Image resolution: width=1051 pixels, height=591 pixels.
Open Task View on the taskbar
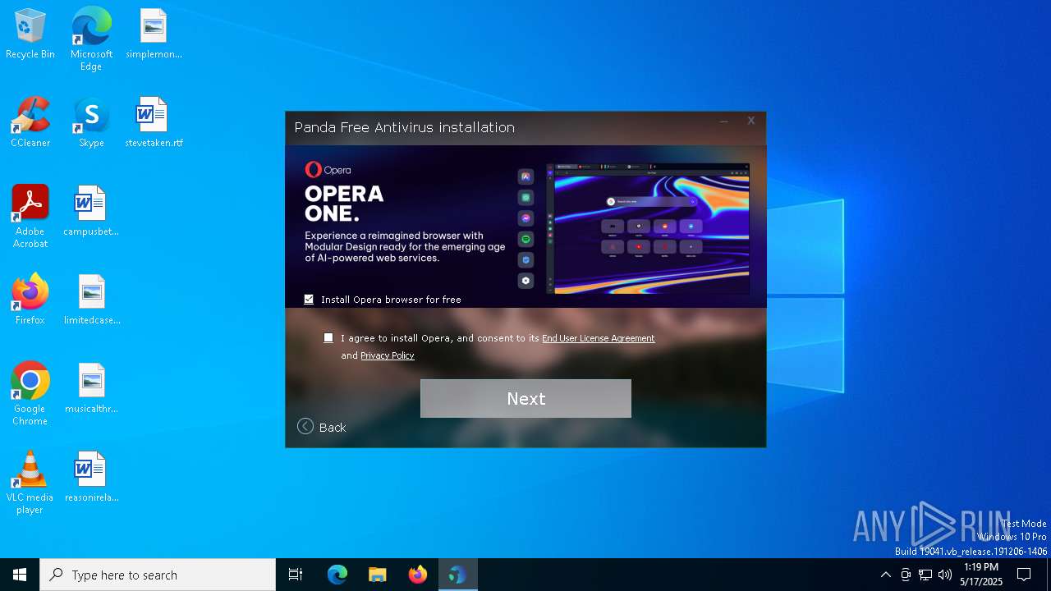click(296, 575)
